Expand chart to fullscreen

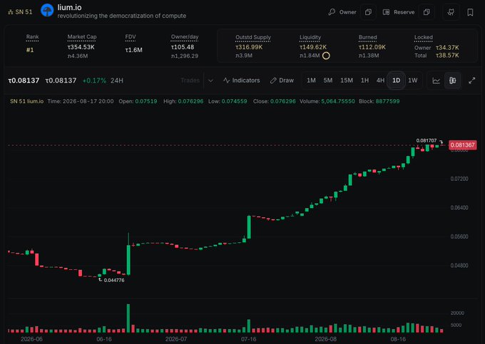click(x=471, y=80)
